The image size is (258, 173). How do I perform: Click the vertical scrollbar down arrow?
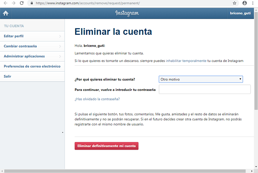(256, 167)
